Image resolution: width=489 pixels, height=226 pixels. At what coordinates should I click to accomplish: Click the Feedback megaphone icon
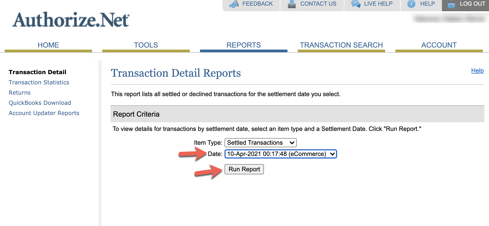pyautogui.click(x=234, y=4)
